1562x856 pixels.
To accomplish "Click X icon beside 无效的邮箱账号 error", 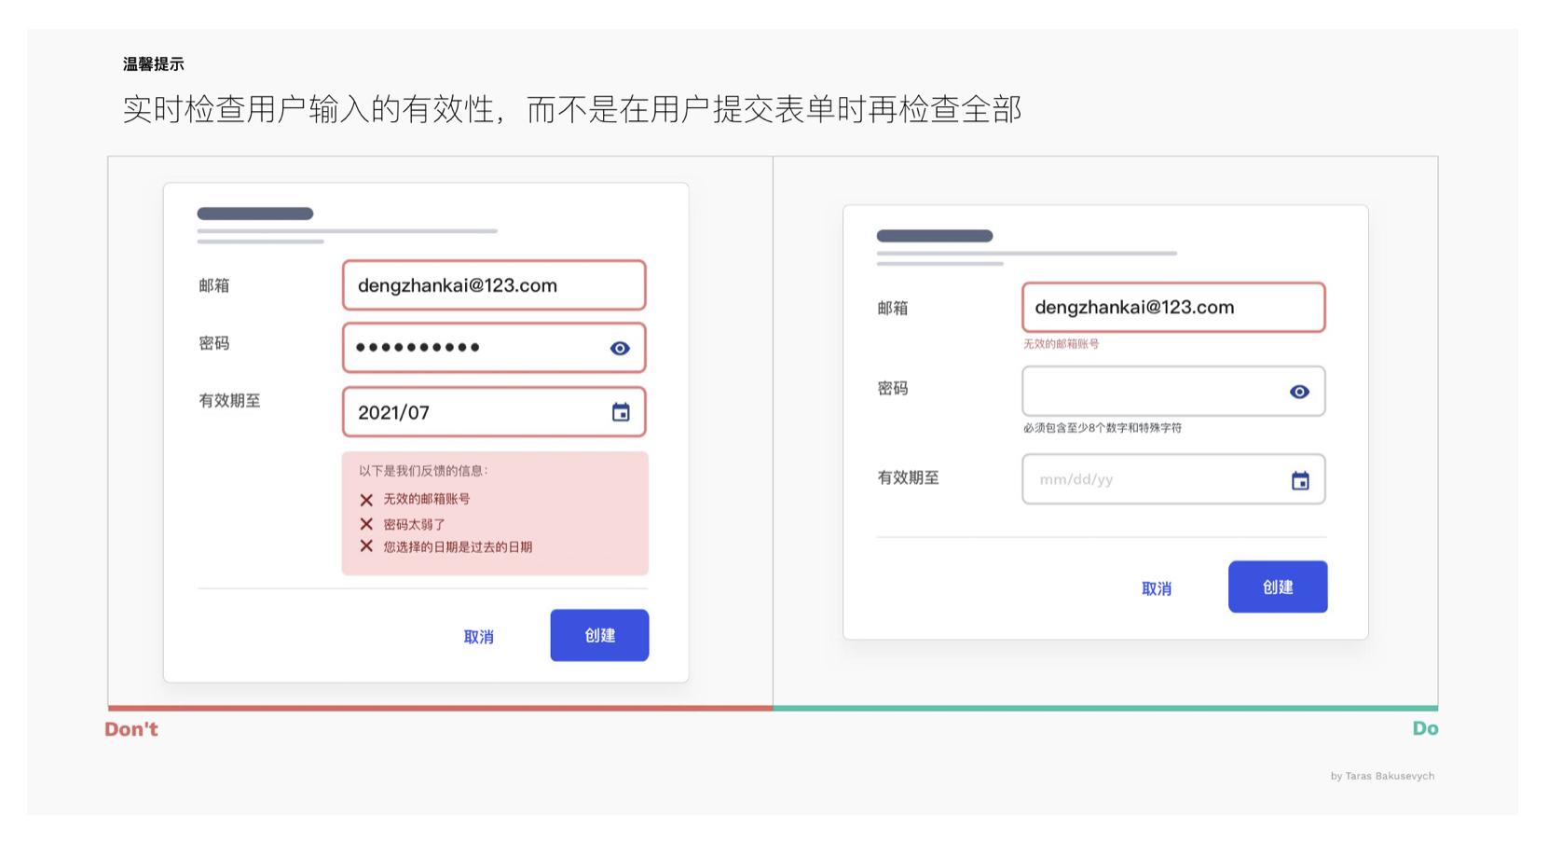I will 366,500.
